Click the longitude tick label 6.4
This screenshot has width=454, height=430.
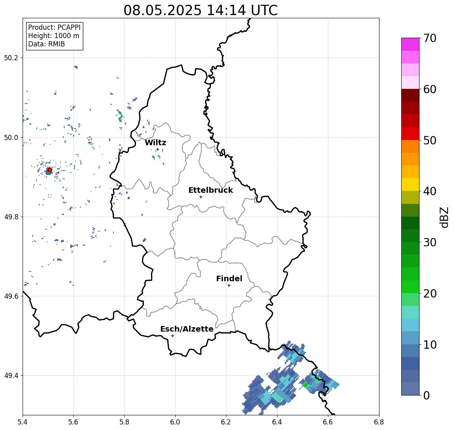(x=278, y=422)
